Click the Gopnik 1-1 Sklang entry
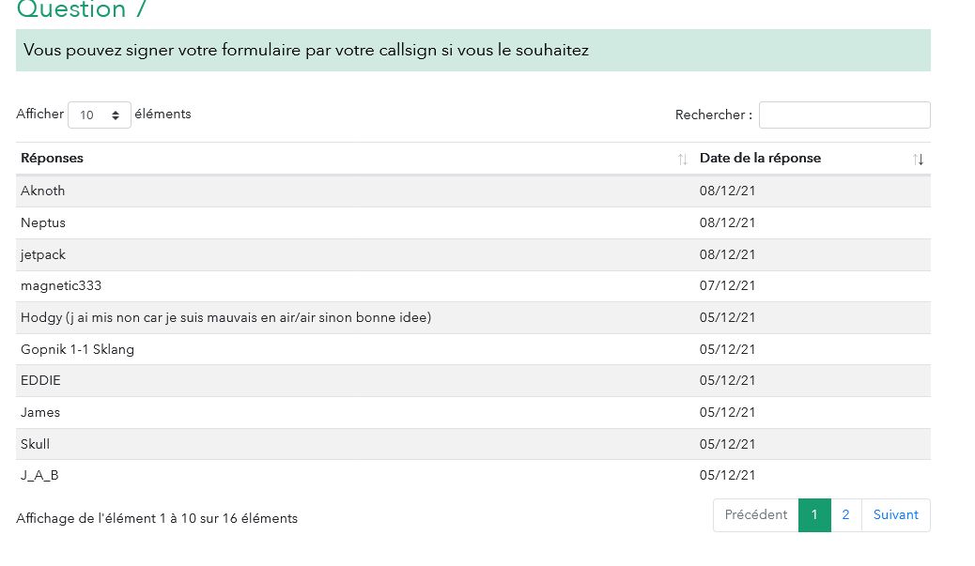This screenshot has width=975, height=566. tap(77, 350)
